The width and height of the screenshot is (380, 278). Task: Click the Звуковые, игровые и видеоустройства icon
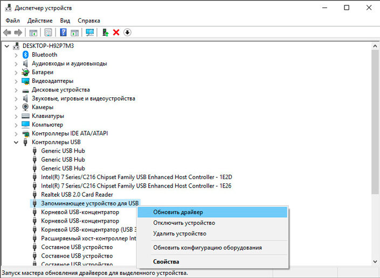point(25,98)
